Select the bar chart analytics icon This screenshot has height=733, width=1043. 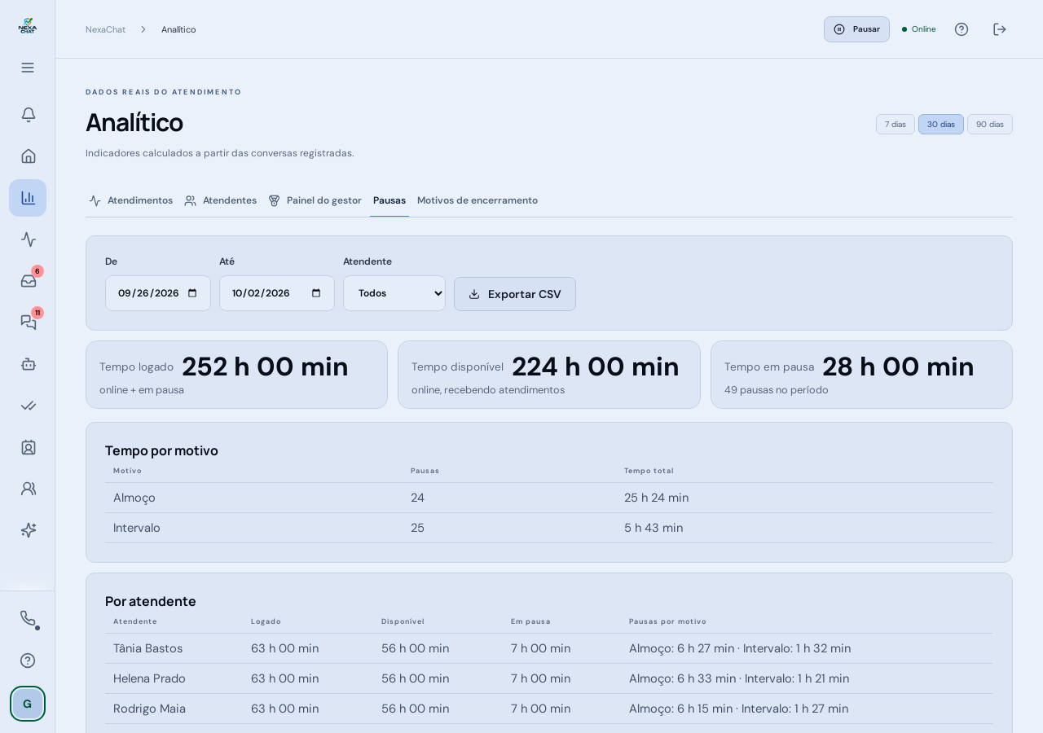pos(28,198)
